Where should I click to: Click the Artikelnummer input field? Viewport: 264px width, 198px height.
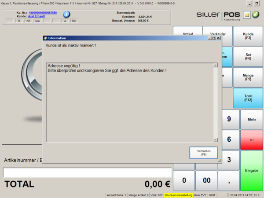point(86,172)
